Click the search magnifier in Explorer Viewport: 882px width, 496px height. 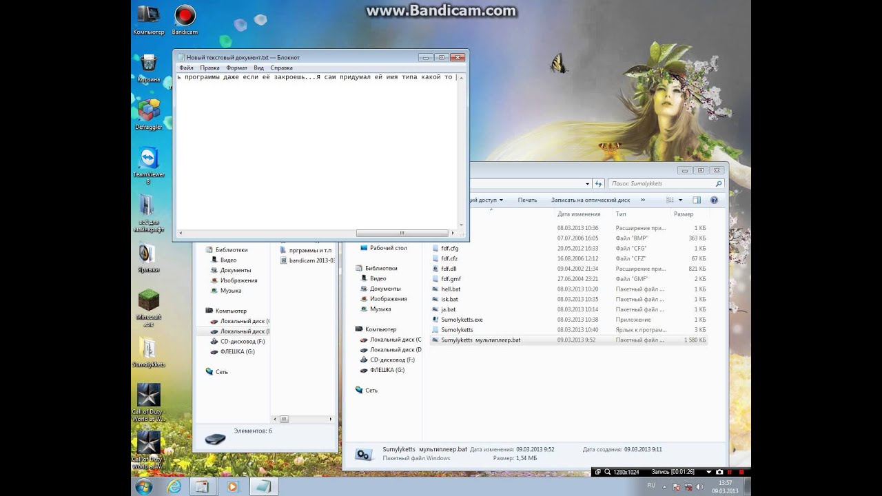[719, 184]
